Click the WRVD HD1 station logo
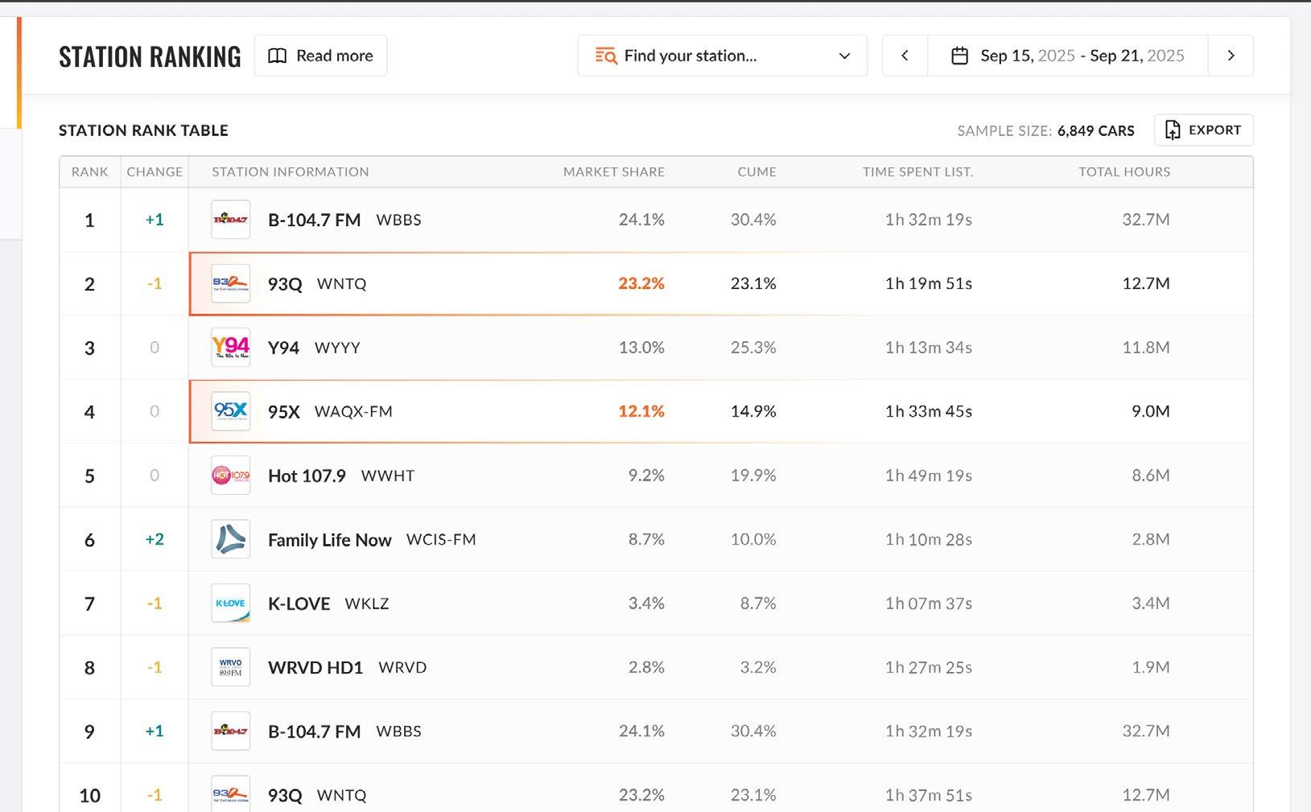1311x812 pixels. 230,667
